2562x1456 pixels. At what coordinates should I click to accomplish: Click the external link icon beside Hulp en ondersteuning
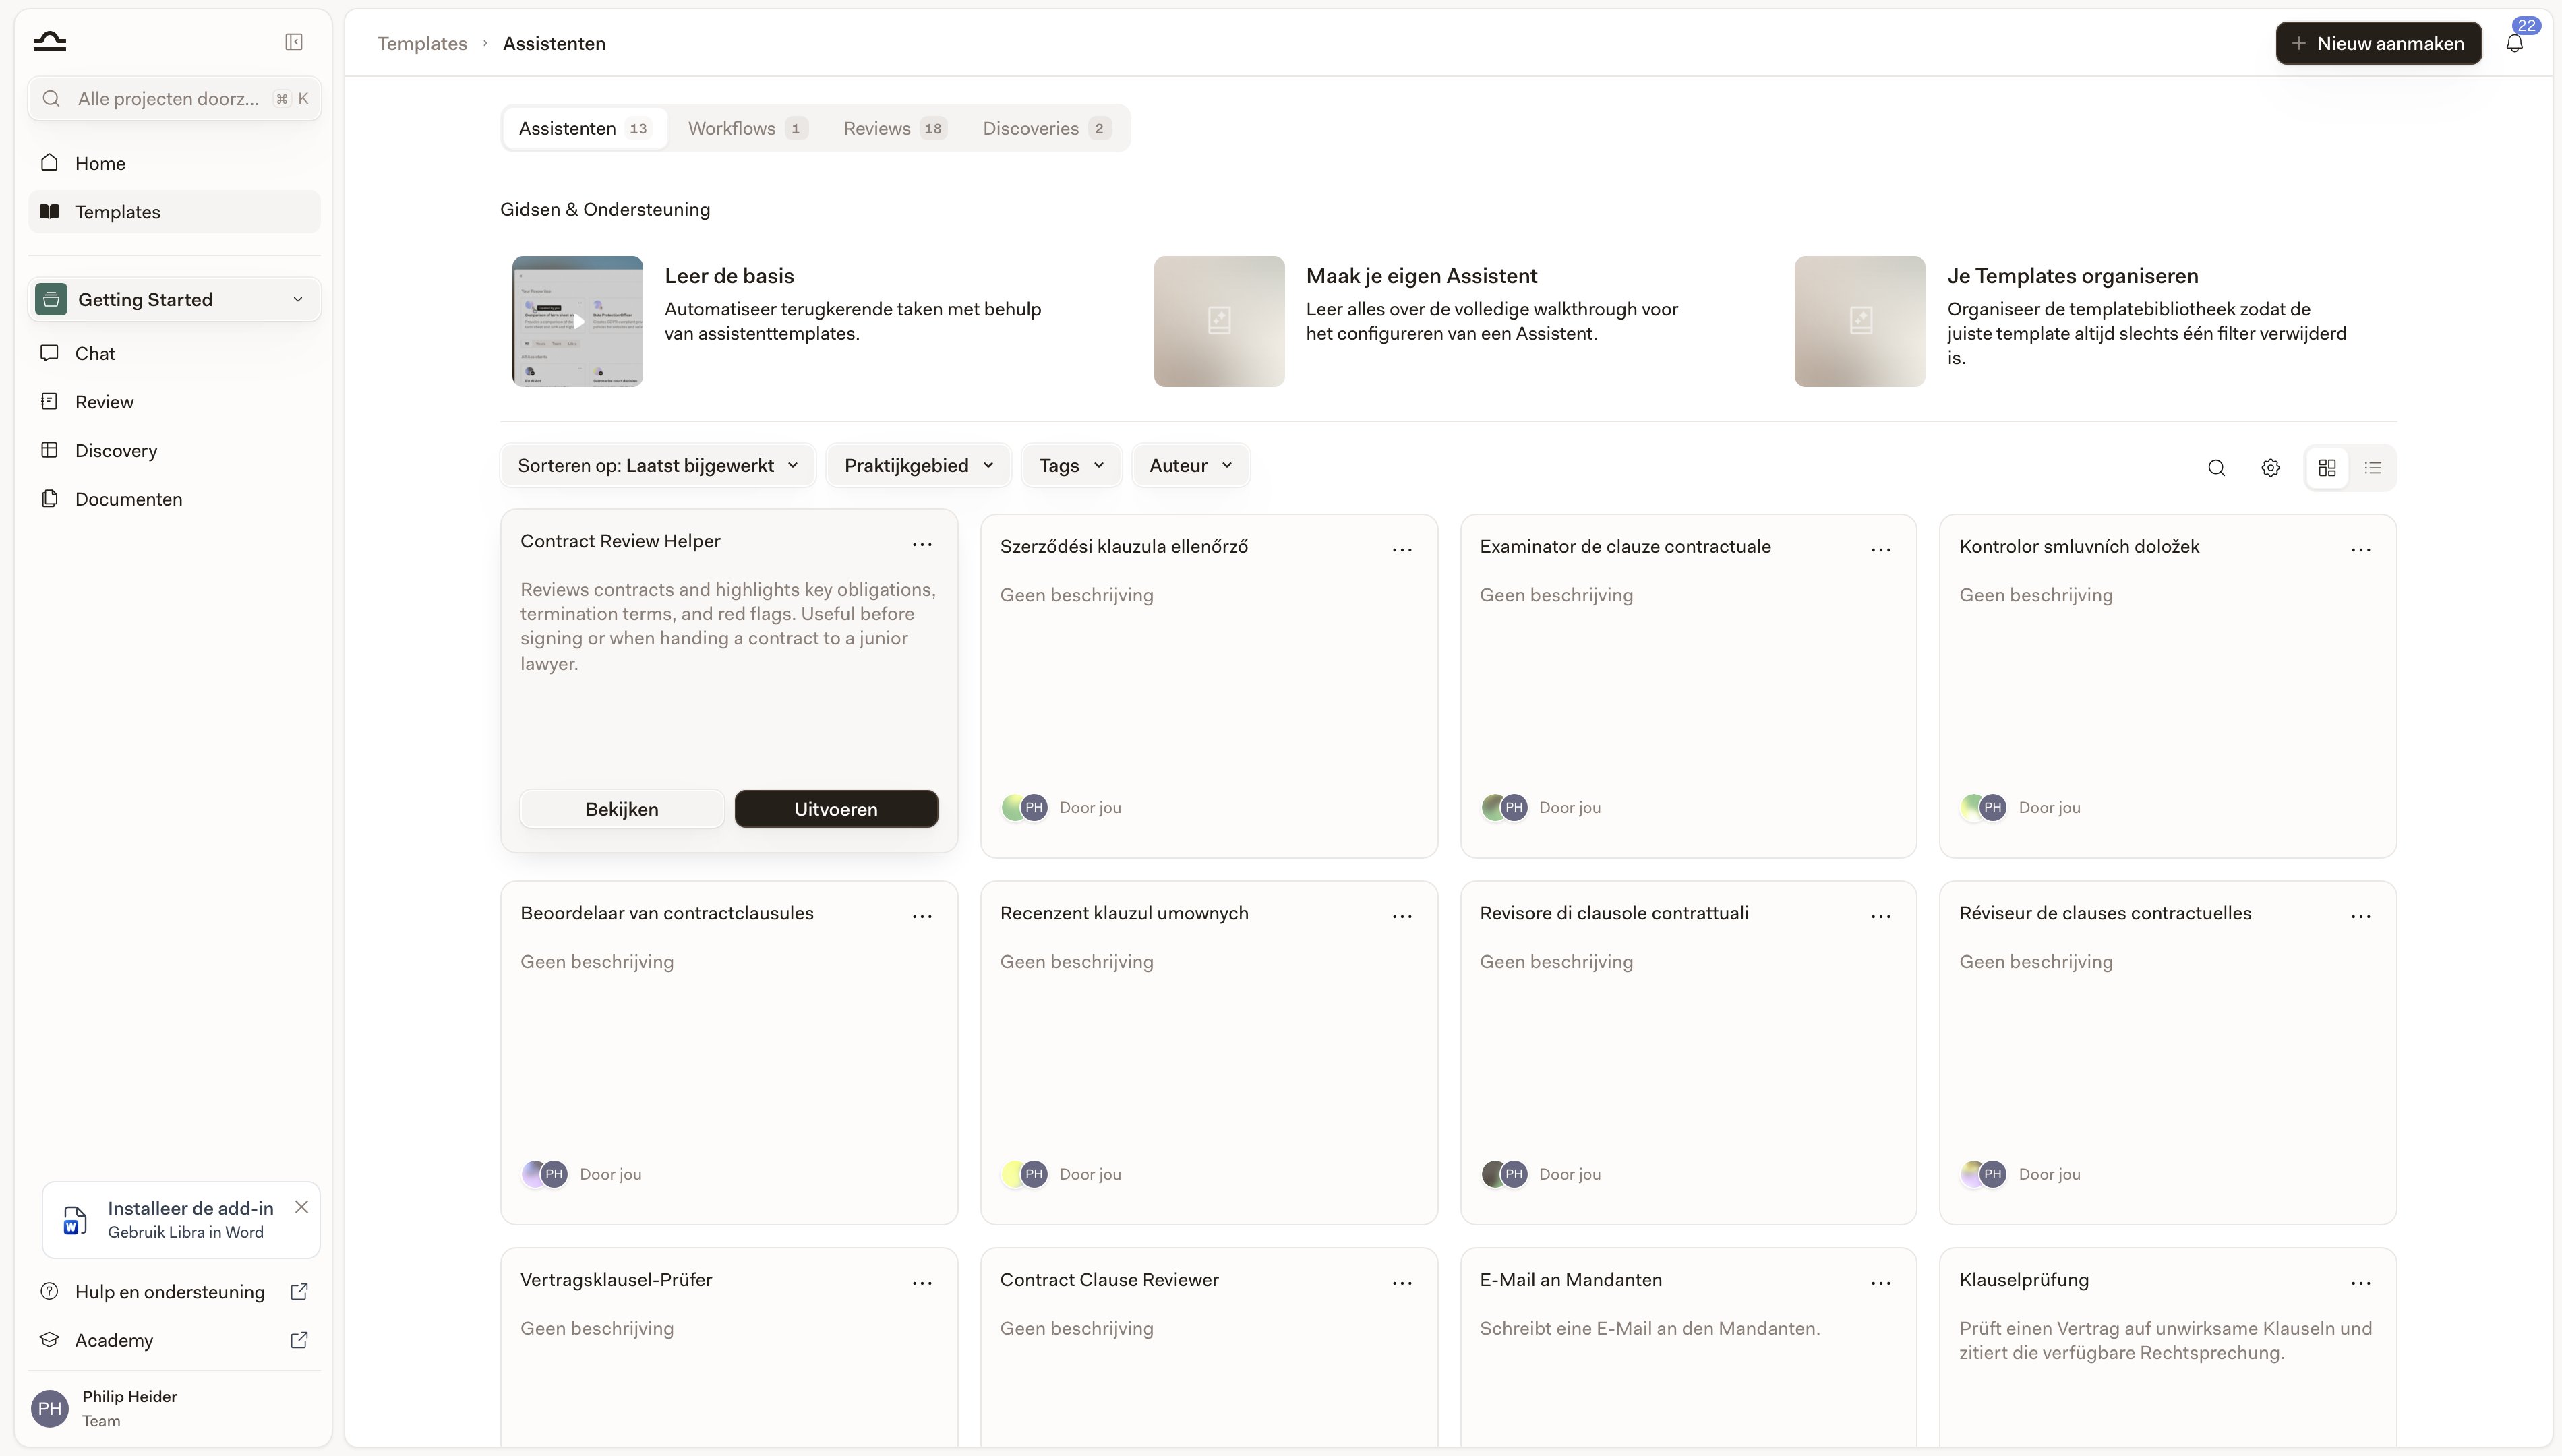(299, 1292)
